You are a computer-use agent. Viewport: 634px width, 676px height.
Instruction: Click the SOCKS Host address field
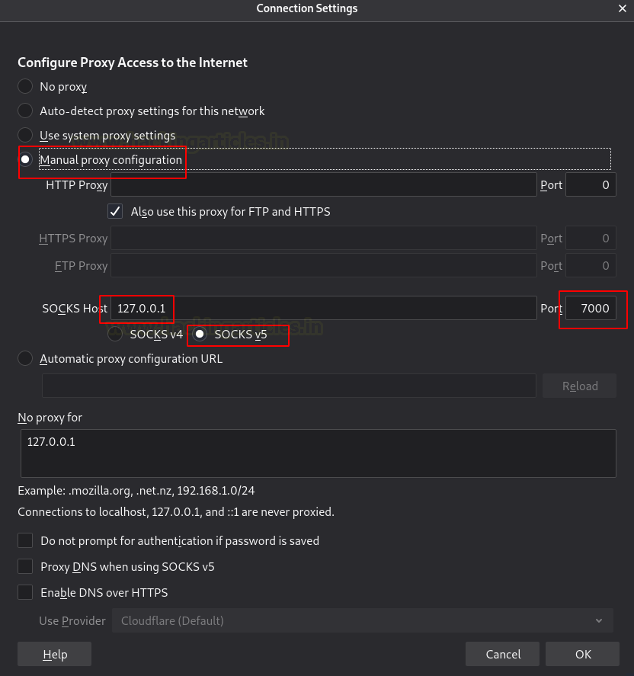324,308
